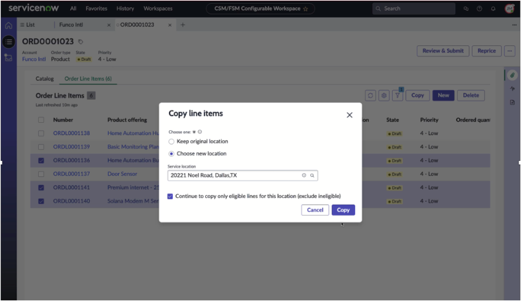This screenshot has height=301, width=521.
Task: Open the Funco Intl account link
Action: point(34,59)
